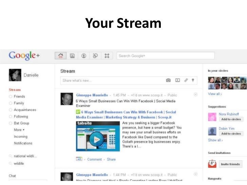Screen dimensions: 247x185
Task: Open Nora Rubinoff's profile link
Action: (229, 114)
